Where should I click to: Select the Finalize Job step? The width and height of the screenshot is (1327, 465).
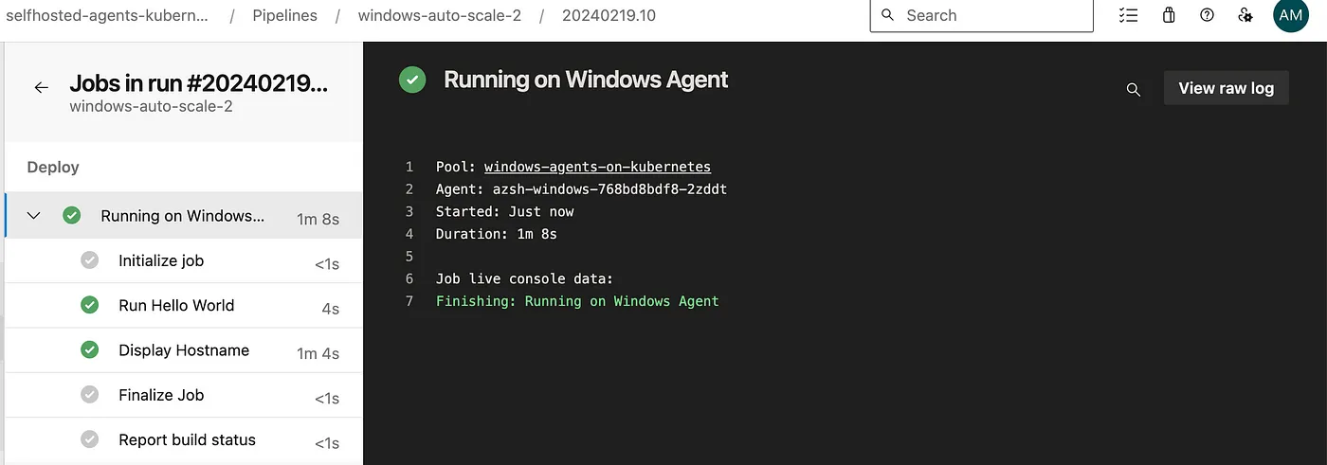pos(184,395)
